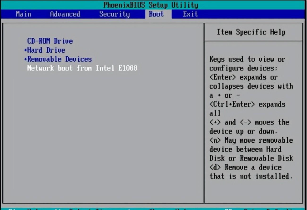
Task: Select the Removable Devices boot entry
Action: [60, 59]
